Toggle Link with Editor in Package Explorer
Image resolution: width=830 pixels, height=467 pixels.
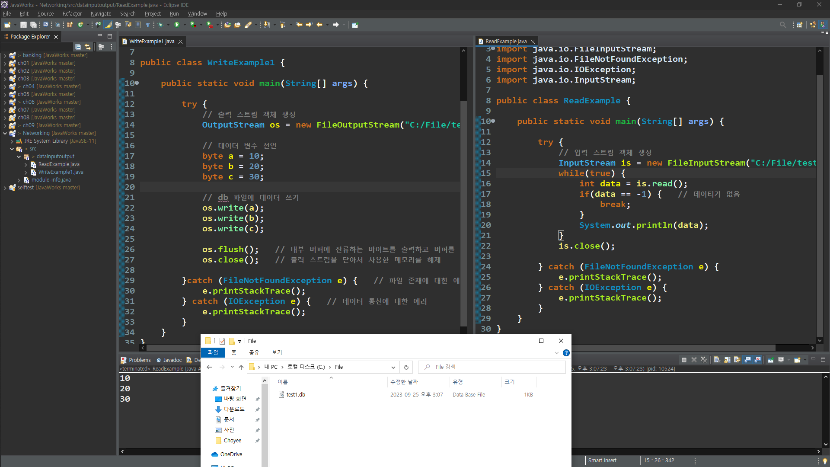click(x=88, y=47)
